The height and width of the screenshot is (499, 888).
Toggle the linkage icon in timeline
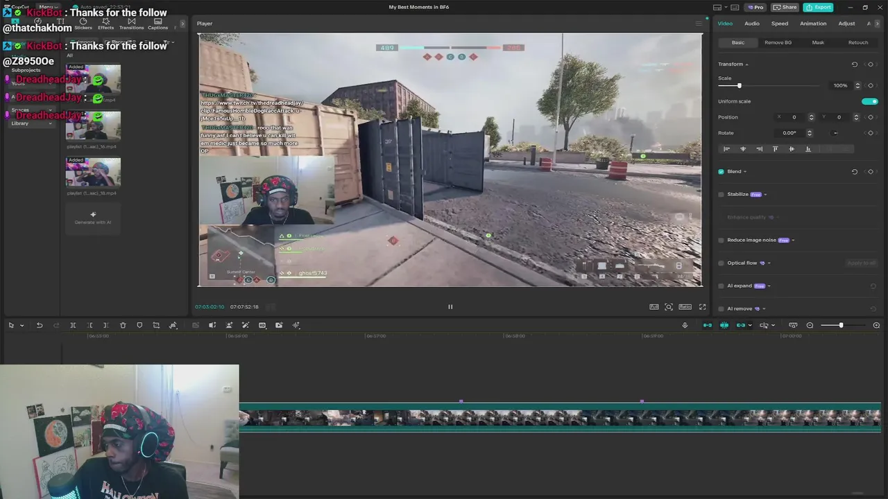coord(740,325)
